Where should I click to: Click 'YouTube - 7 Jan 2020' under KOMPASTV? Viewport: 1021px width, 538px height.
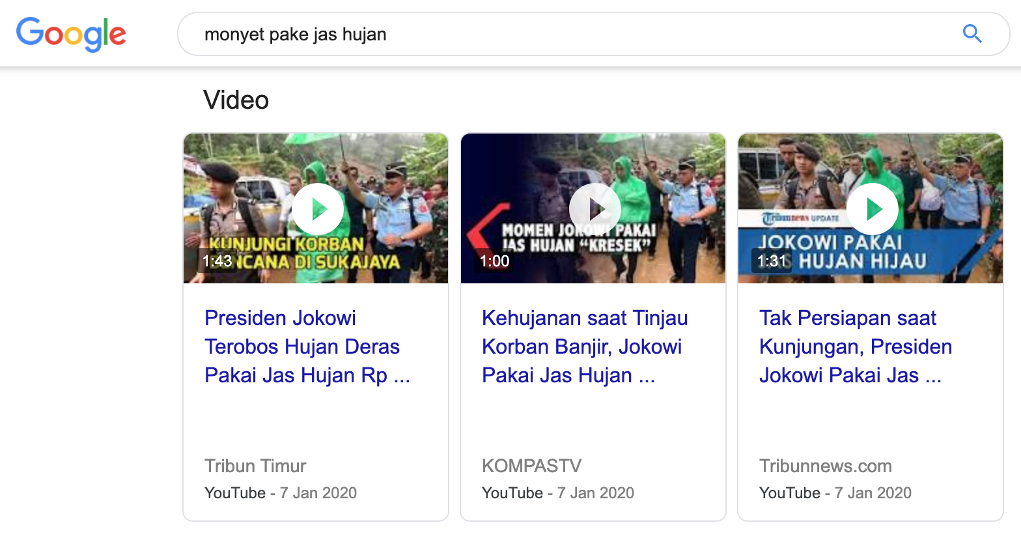(558, 493)
